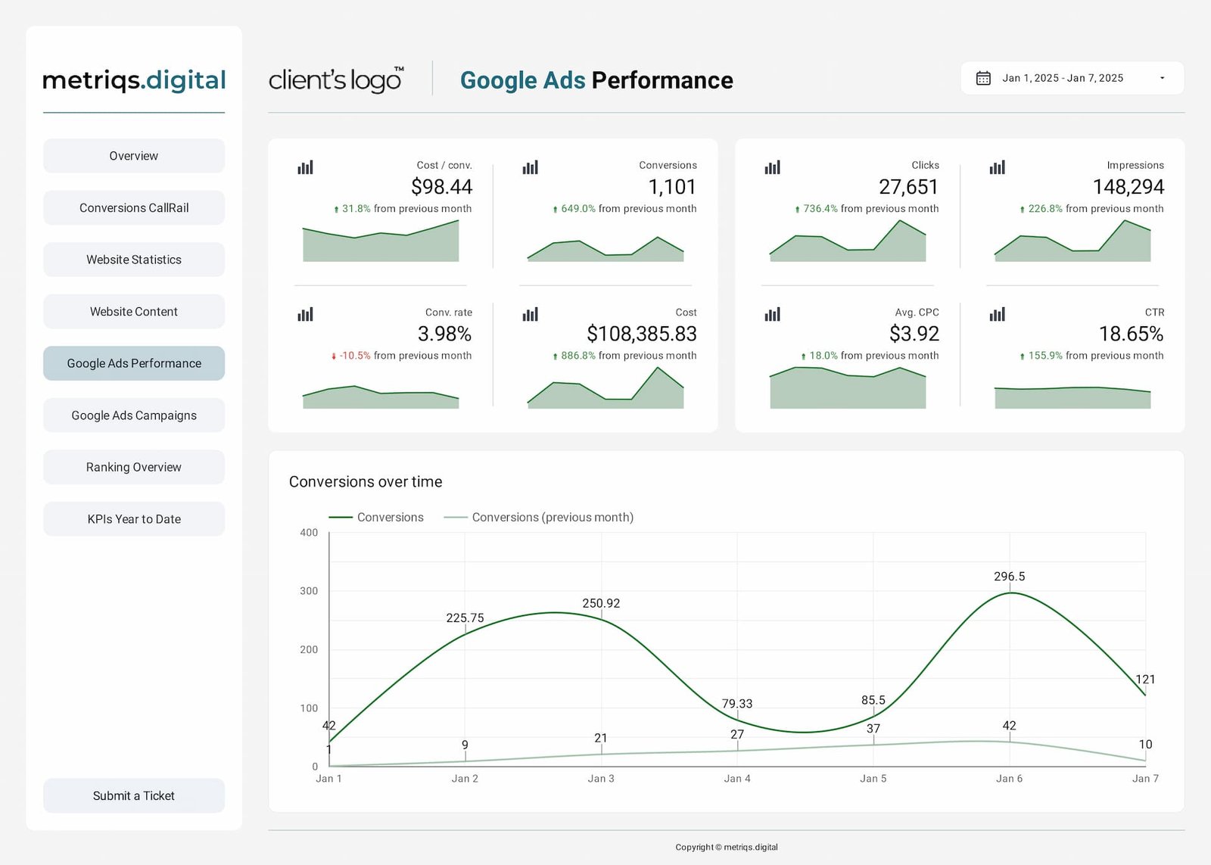Image resolution: width=1211 pixels, height=865 pixels.
Task: Click the bar chart icon beside Conv. rate
Action: click(x=305, y=314)
